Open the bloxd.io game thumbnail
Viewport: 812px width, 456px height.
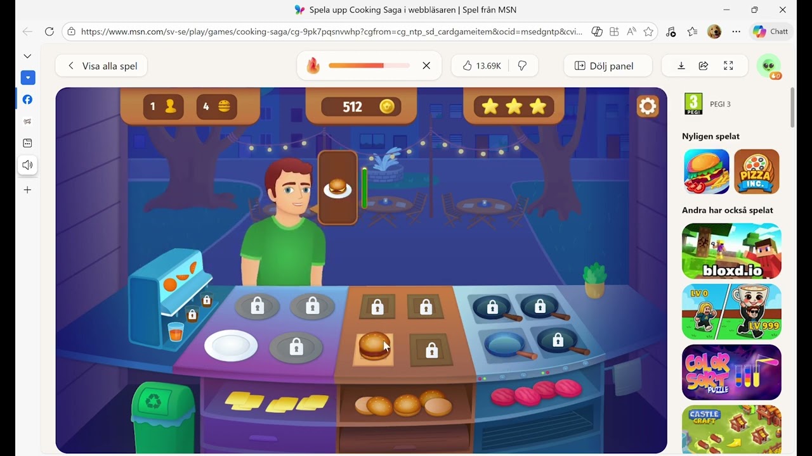(731, 251)
